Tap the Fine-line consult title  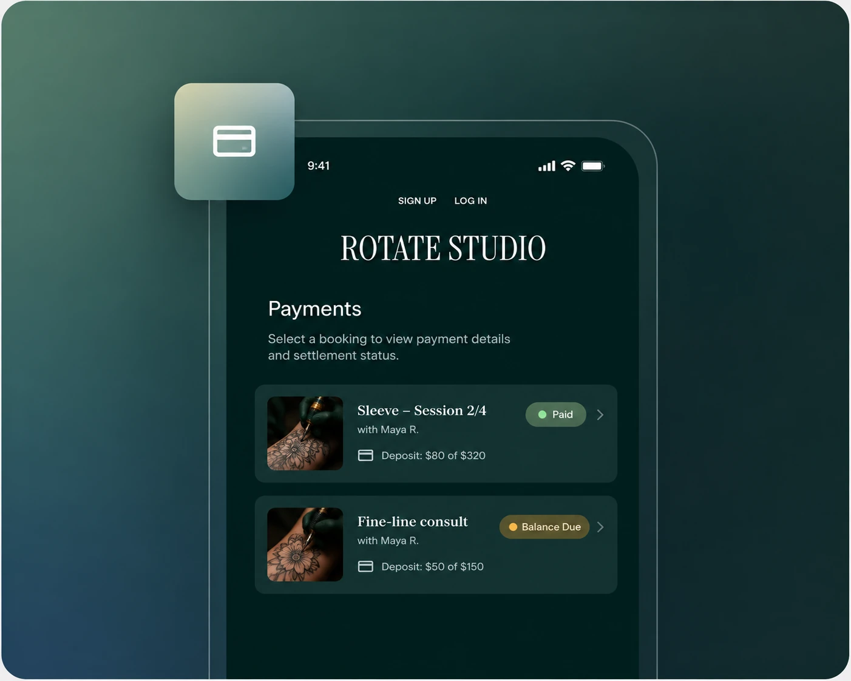[x=413, y=521]
